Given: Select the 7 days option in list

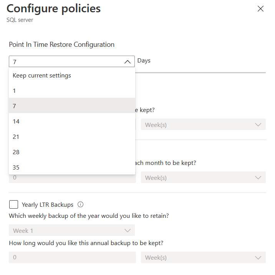Looking at the screenshot, I should (x=15, y=106).
